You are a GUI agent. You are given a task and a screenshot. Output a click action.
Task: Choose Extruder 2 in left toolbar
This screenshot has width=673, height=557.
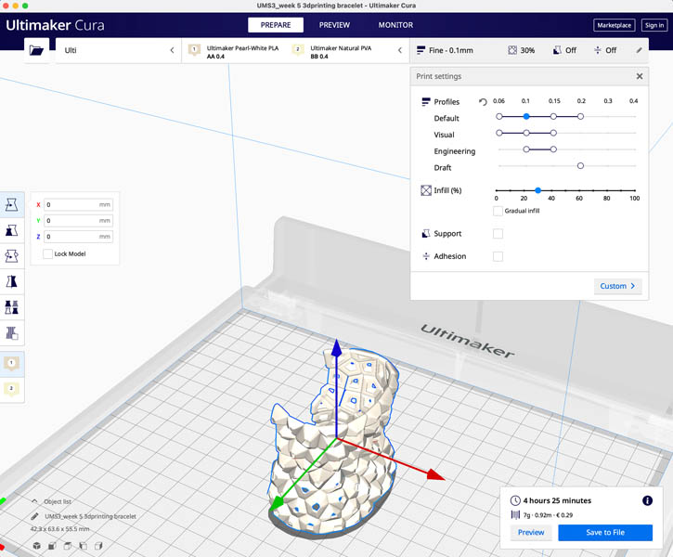(11, 389)
